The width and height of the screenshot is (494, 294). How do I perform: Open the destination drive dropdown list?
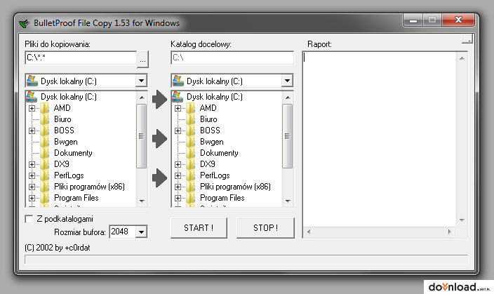pos(287,81)
